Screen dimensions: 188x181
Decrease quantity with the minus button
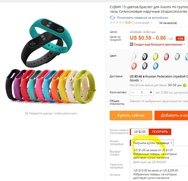point(133,92)
